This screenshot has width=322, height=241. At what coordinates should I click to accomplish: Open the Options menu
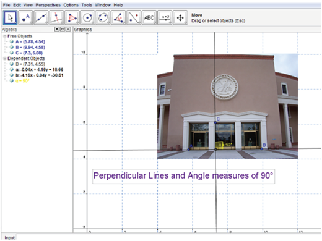71,5
